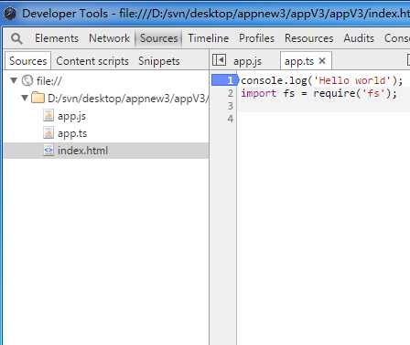Select the Sources panel tab
This screenshot has width=410, height=345.
158,38
